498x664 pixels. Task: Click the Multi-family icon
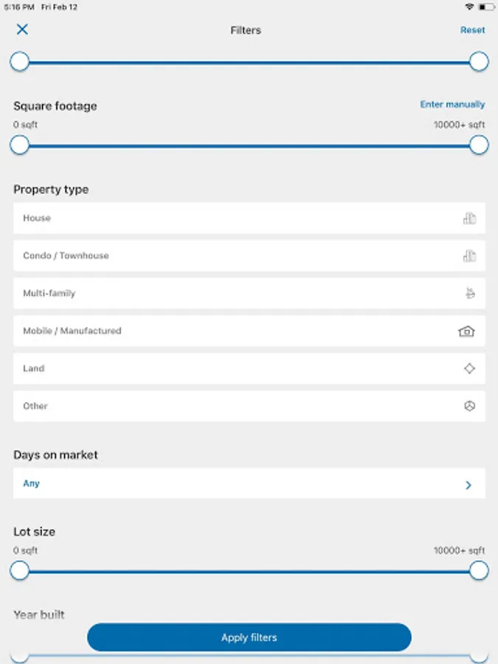[x=469, y=294]
